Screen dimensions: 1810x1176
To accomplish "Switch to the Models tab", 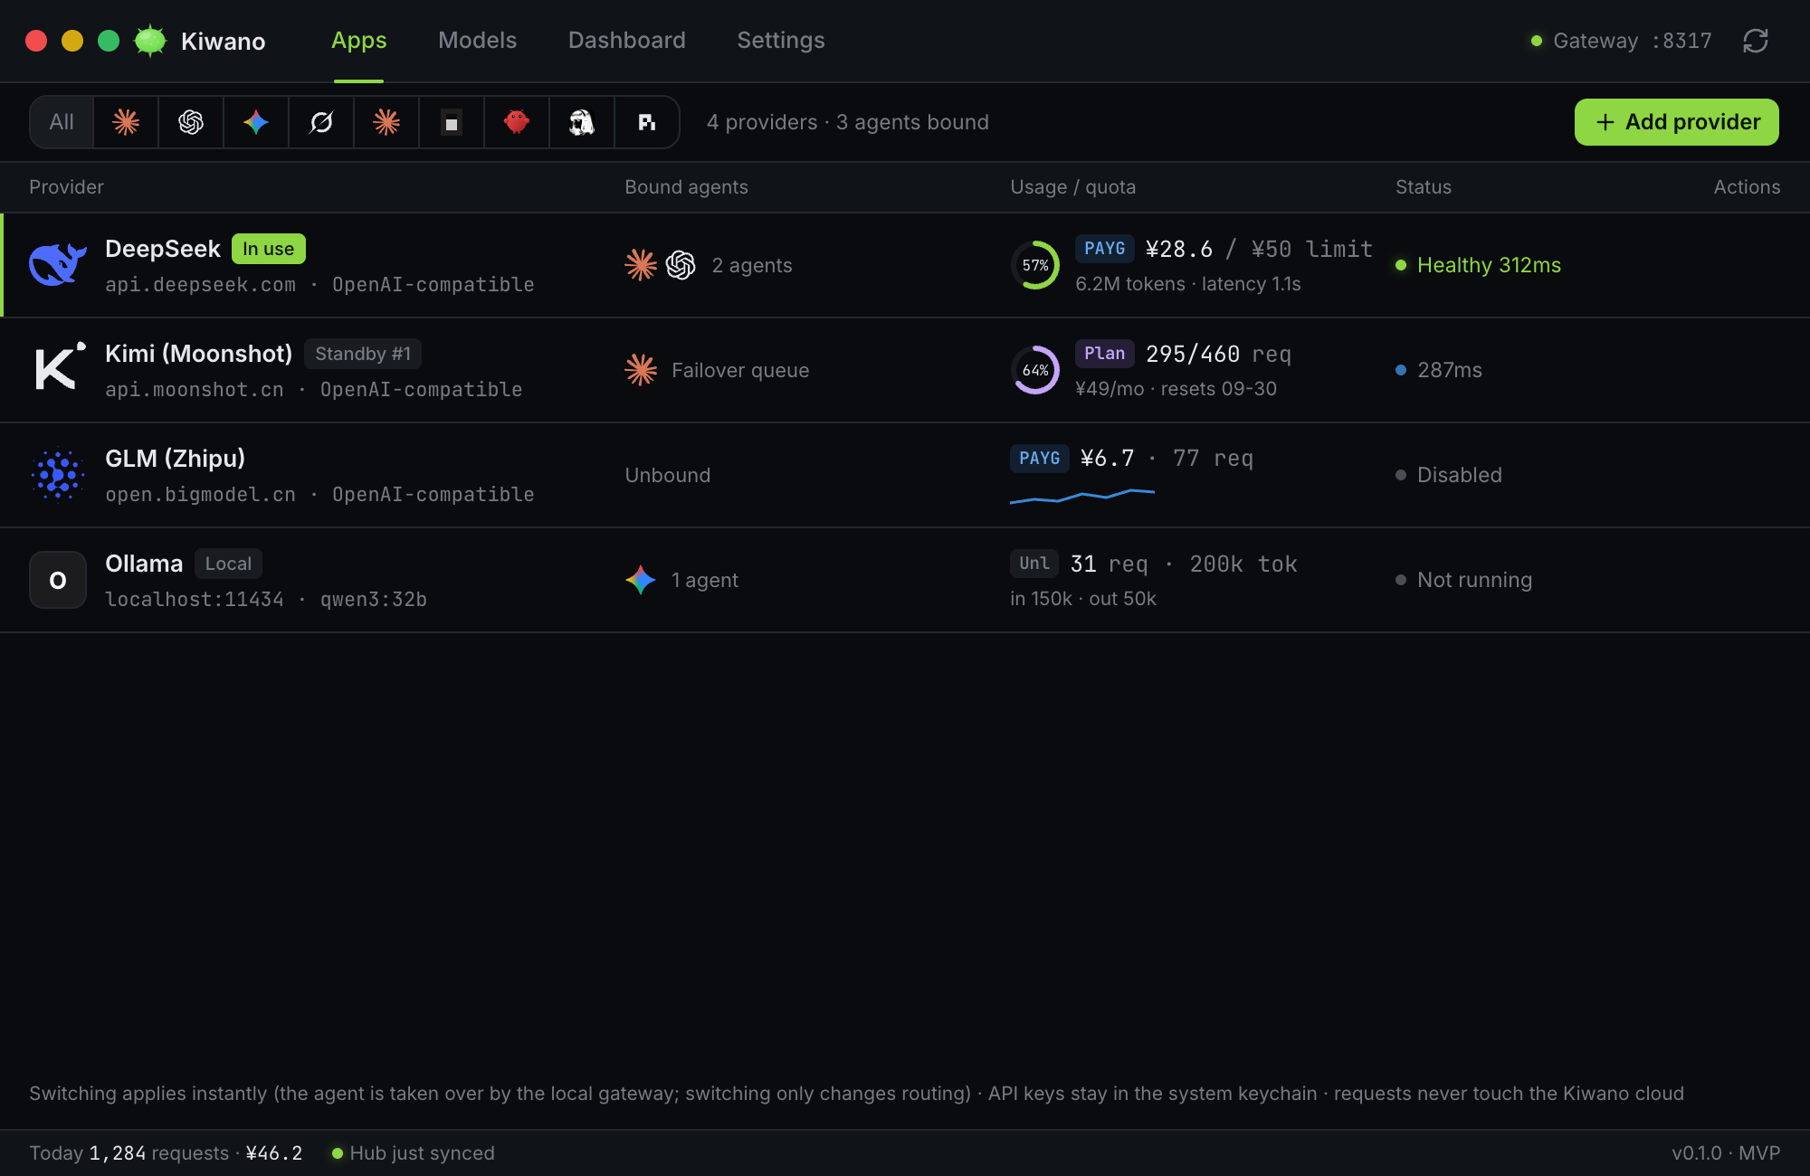I will (x=478, y=41).
